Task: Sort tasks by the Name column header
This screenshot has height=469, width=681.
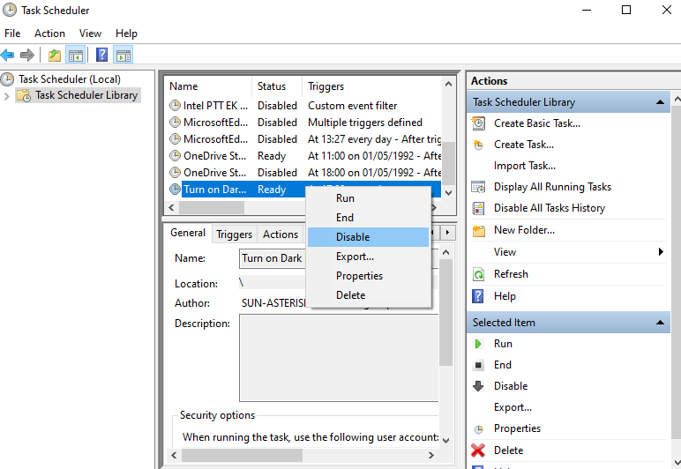Action: [208, 86]
